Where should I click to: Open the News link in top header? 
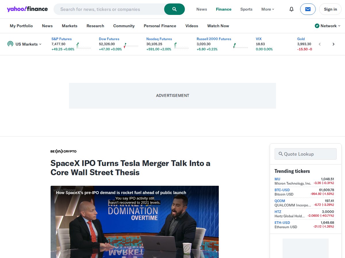point(202,9)
